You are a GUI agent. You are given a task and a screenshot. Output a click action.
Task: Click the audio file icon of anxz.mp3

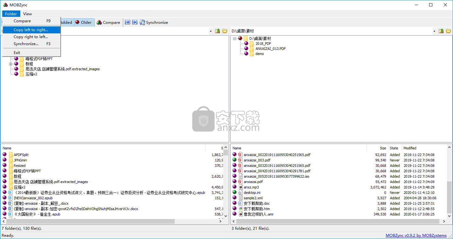coord(240,187)
